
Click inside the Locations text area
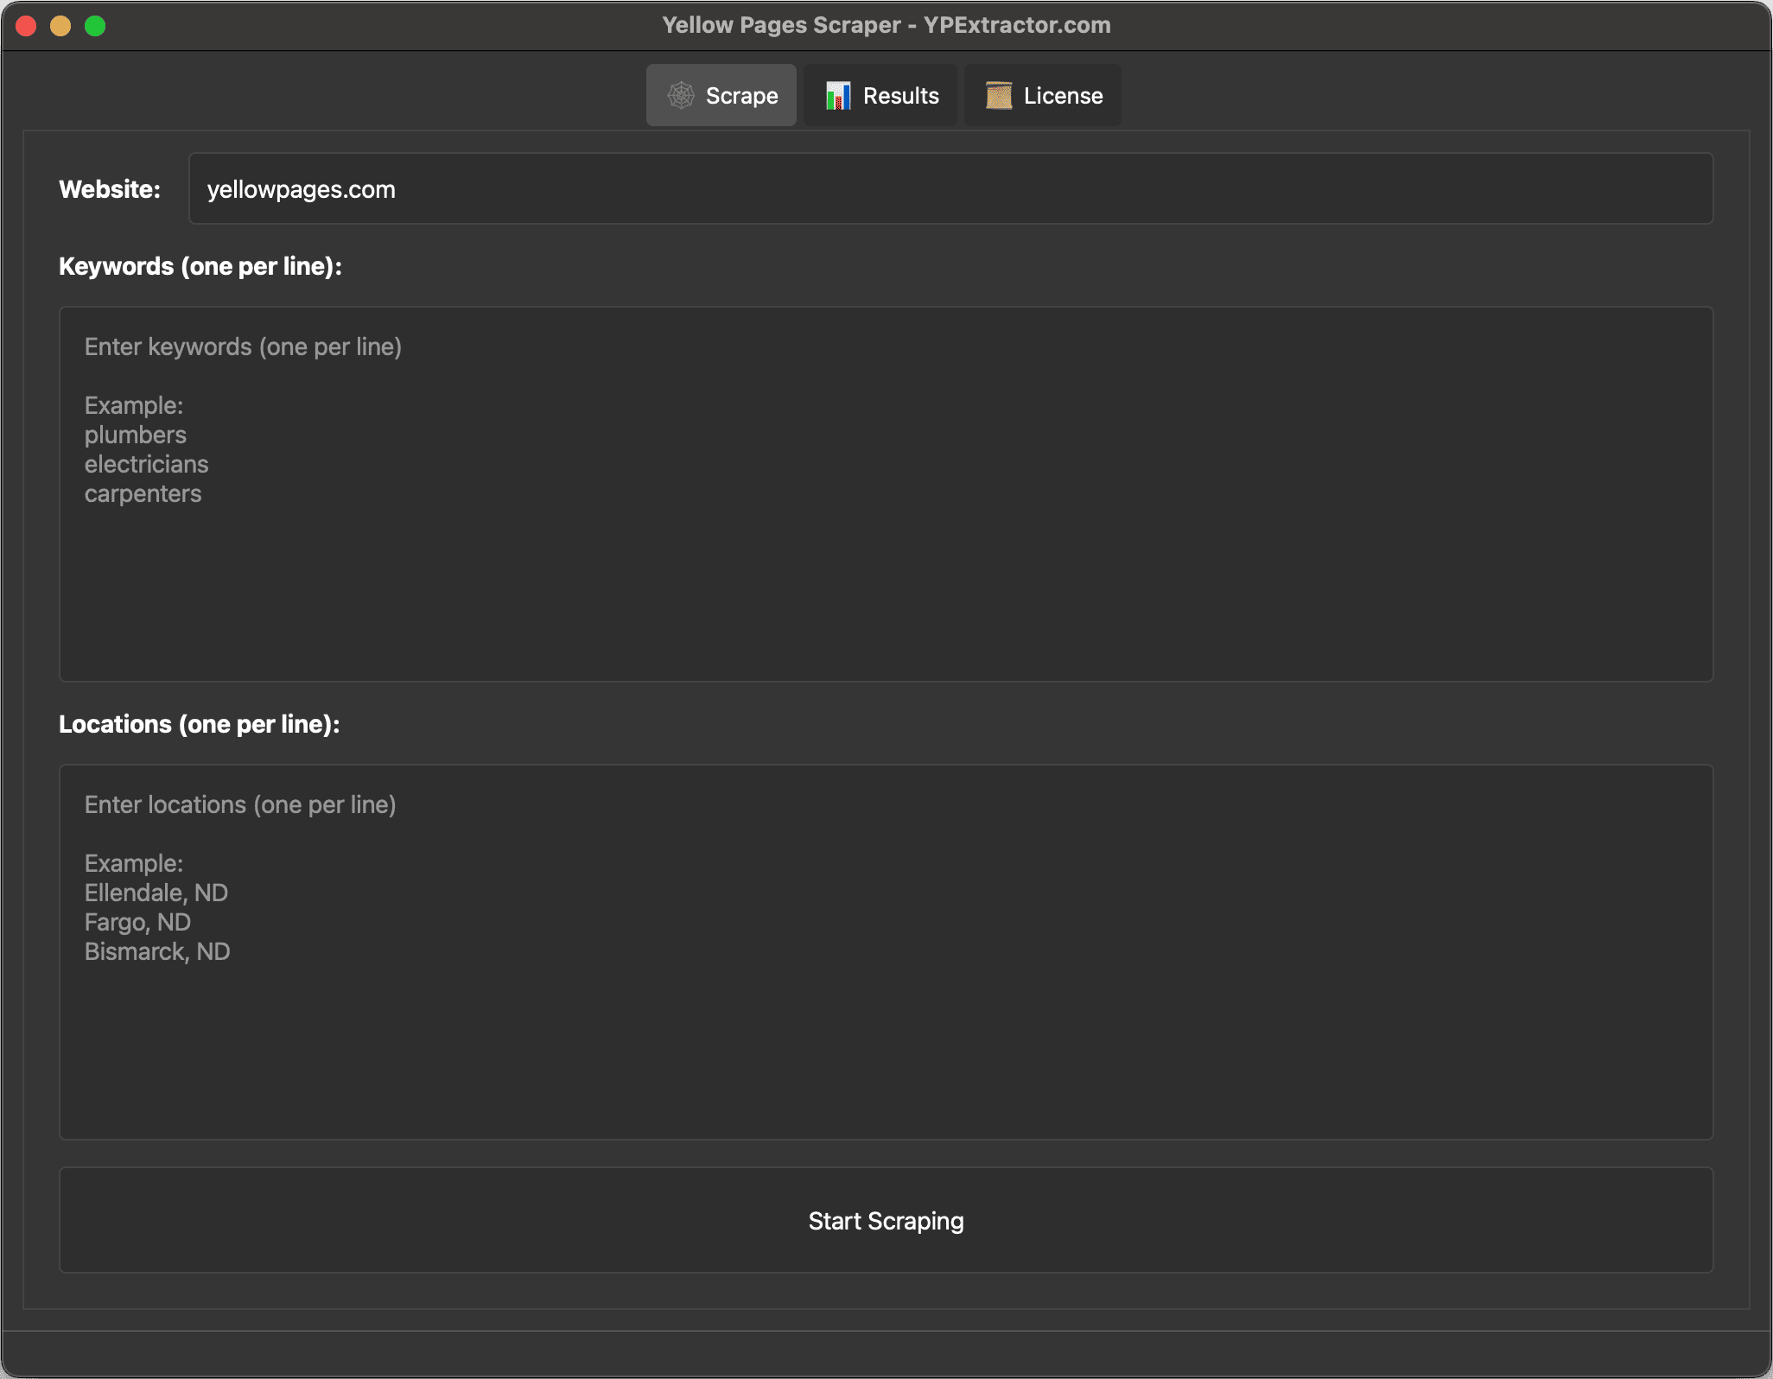click(886, 952)
